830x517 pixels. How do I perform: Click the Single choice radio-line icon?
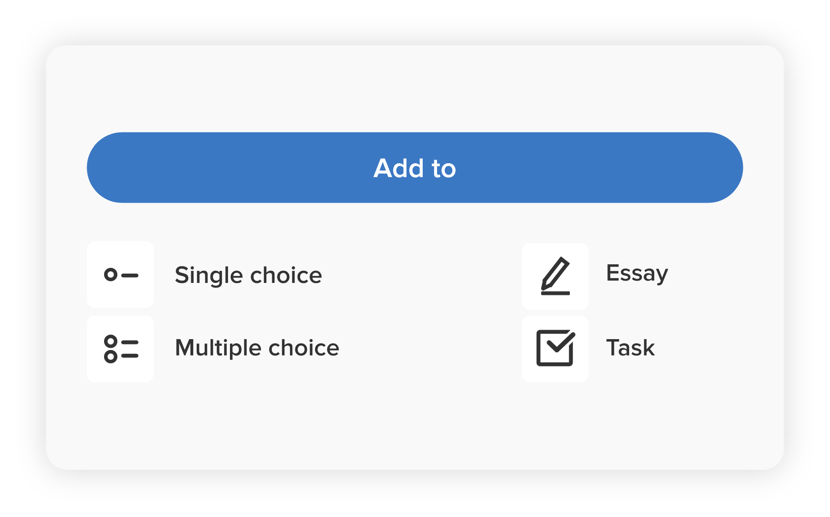click(120, 275)
